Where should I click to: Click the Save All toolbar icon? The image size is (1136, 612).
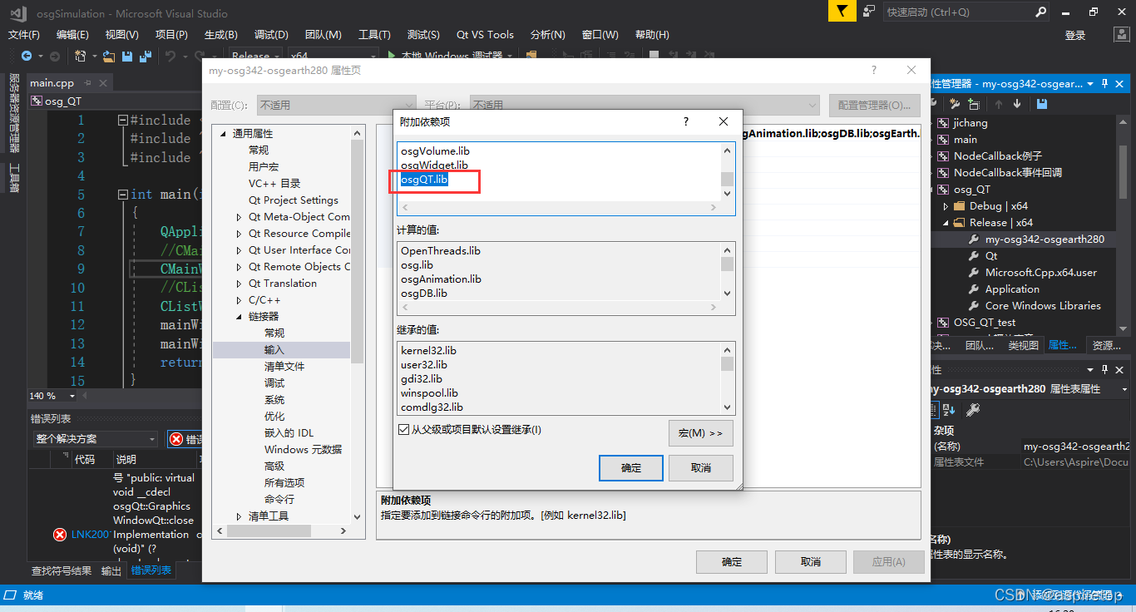[146, 56]
